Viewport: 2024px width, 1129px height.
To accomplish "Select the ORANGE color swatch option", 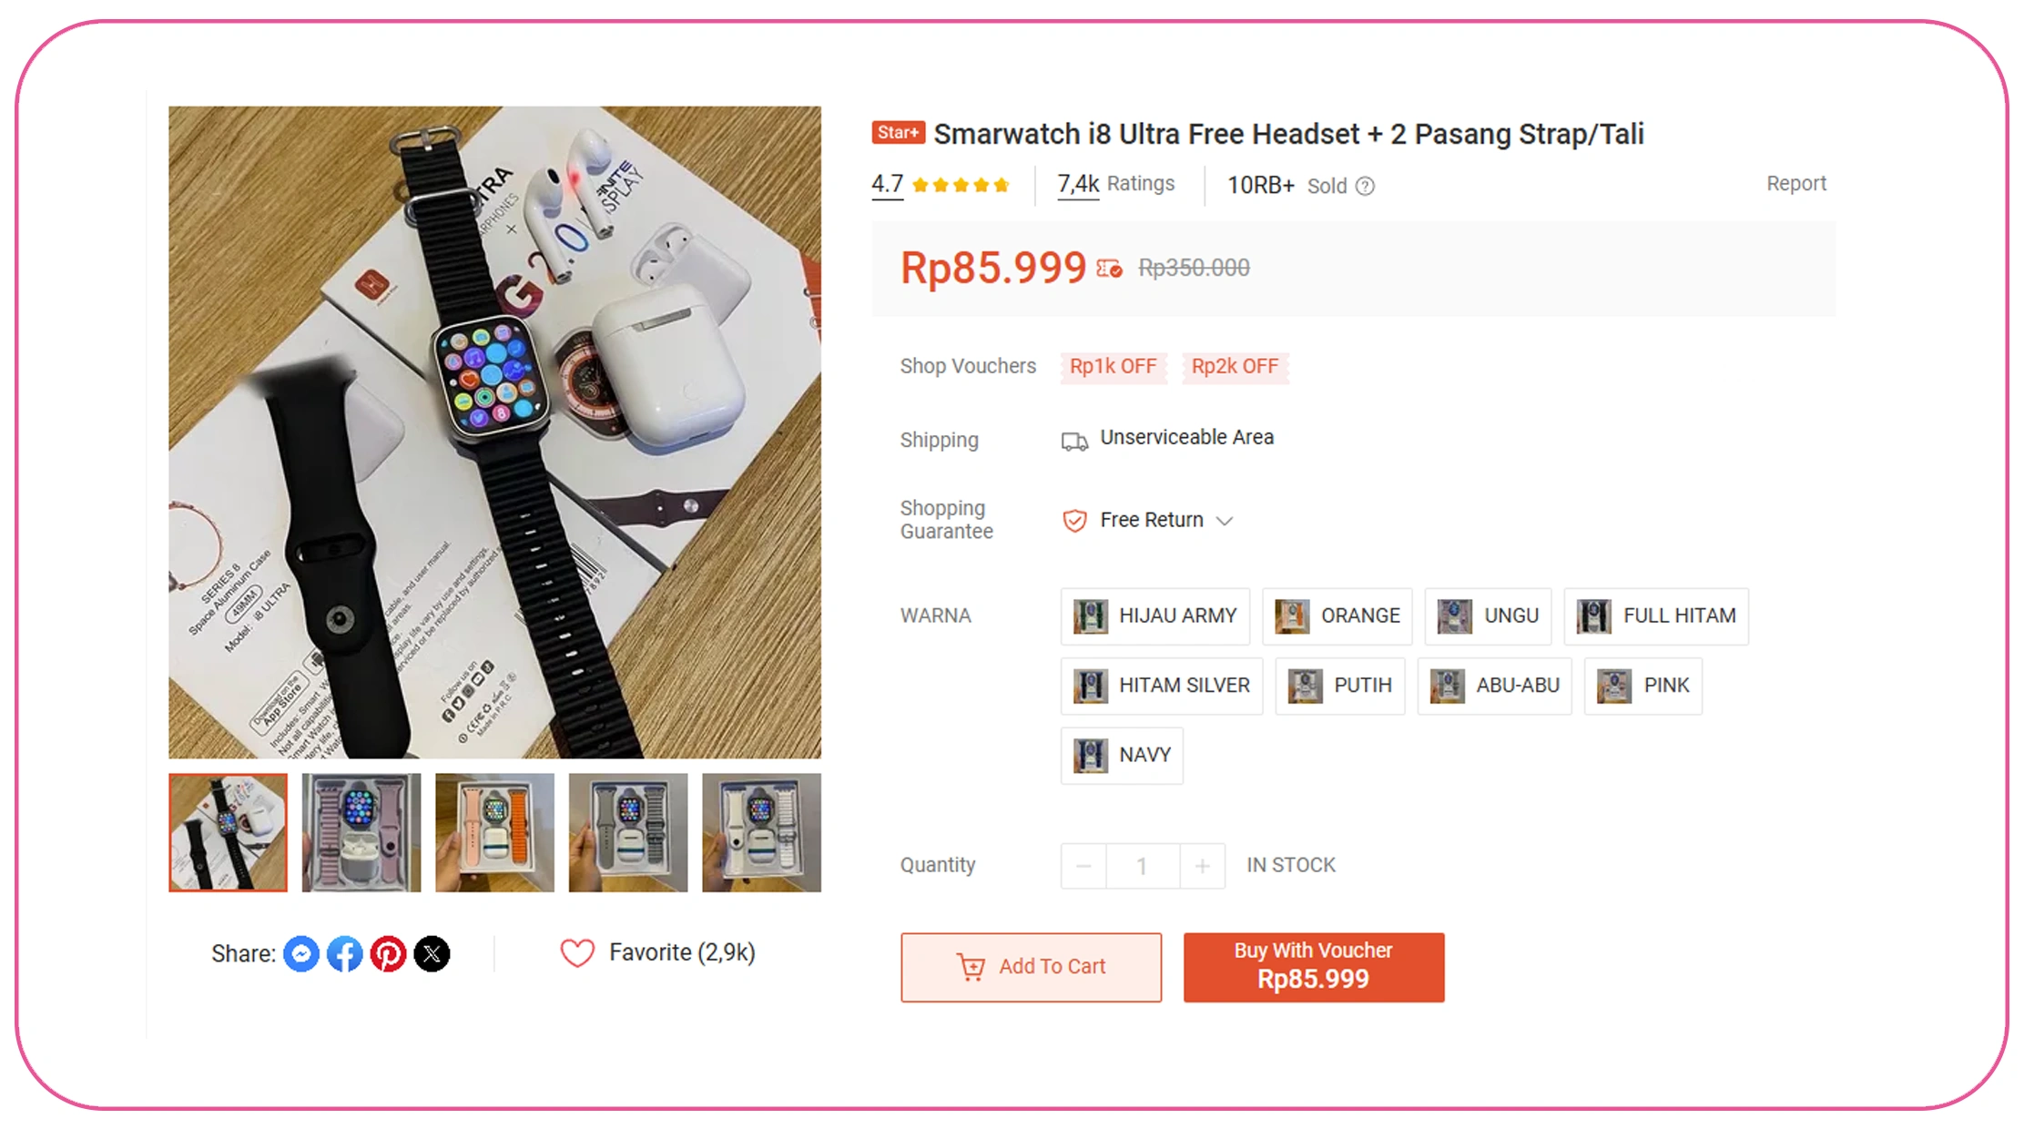I will tap(1337, 615).
